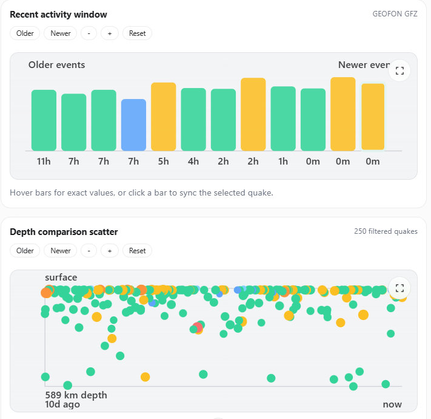Screen dimensions: 431x419
Task: Select the green 1h bar
Action: [283, 118]
